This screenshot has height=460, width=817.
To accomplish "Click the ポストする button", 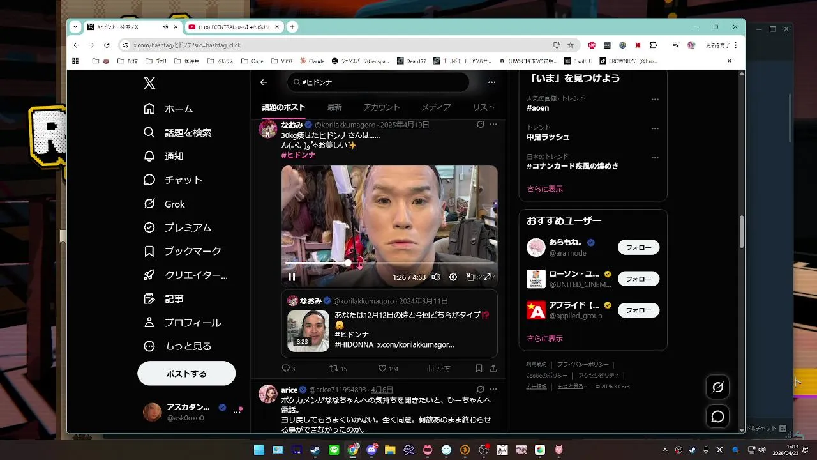I will pyautogui.click(x=186, y=373).
